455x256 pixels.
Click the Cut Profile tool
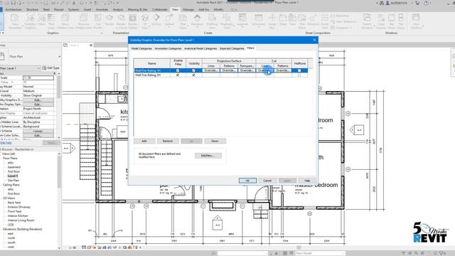coord(98,21)
